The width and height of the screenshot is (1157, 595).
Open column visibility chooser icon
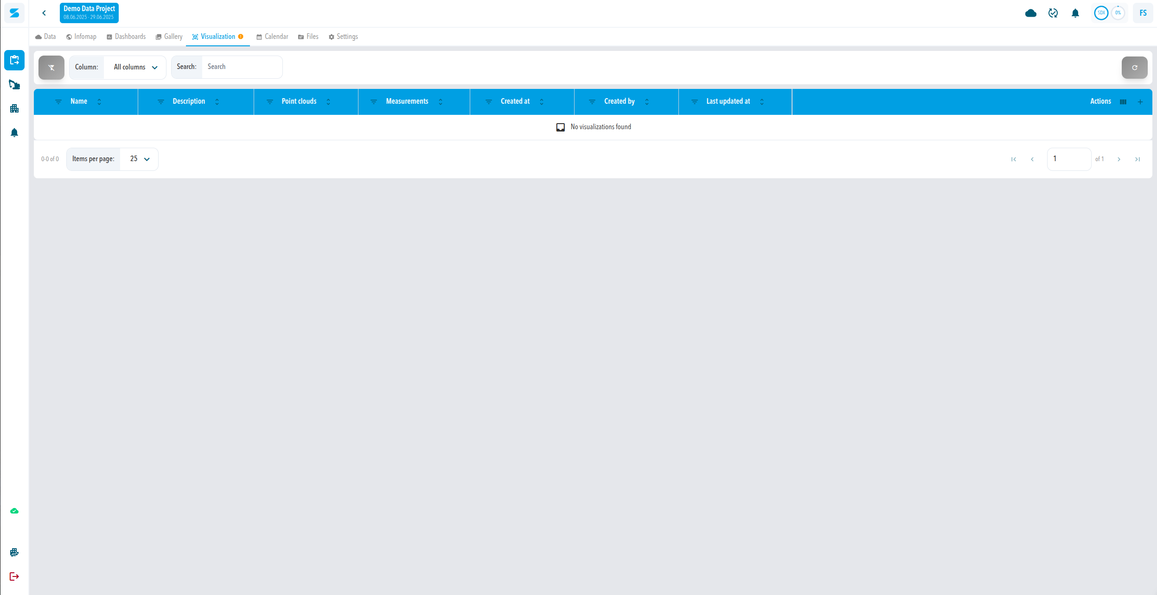[x=1123, y=102]
